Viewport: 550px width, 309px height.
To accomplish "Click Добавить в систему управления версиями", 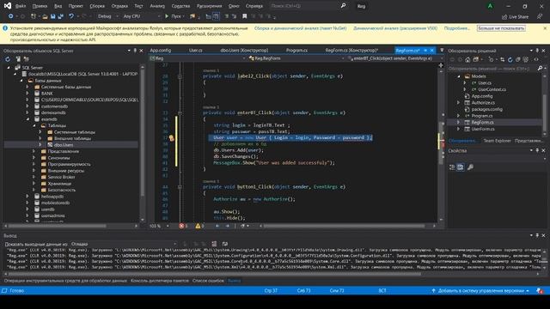I will (x=480, y=291).
